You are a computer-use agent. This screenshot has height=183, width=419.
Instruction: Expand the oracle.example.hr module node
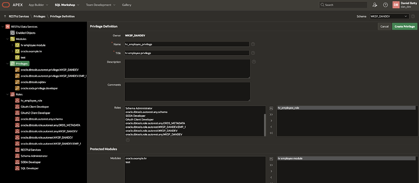12,51
